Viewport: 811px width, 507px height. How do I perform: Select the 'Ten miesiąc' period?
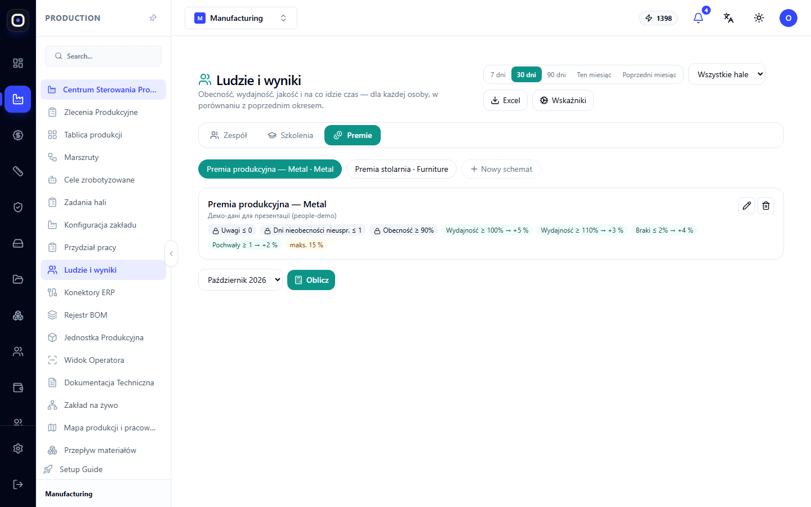(594, 74)
